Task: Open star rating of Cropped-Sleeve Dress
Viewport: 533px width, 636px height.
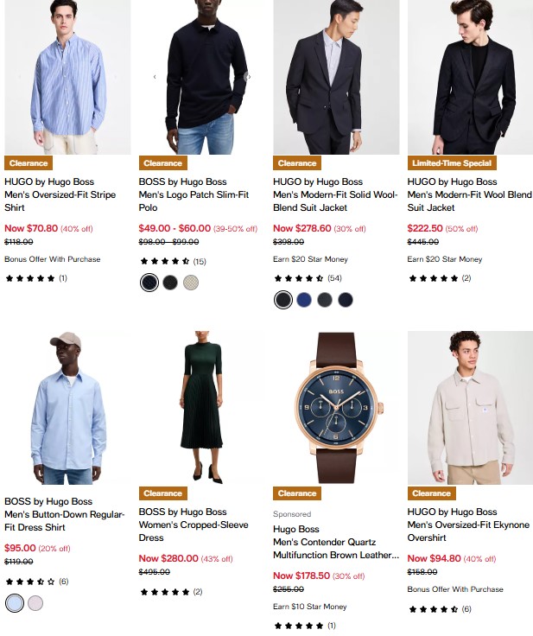Action: click(x=170, y=592)
